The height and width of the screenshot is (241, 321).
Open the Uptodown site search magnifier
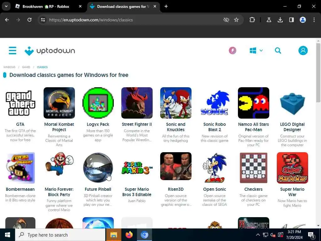pos(278,51)
